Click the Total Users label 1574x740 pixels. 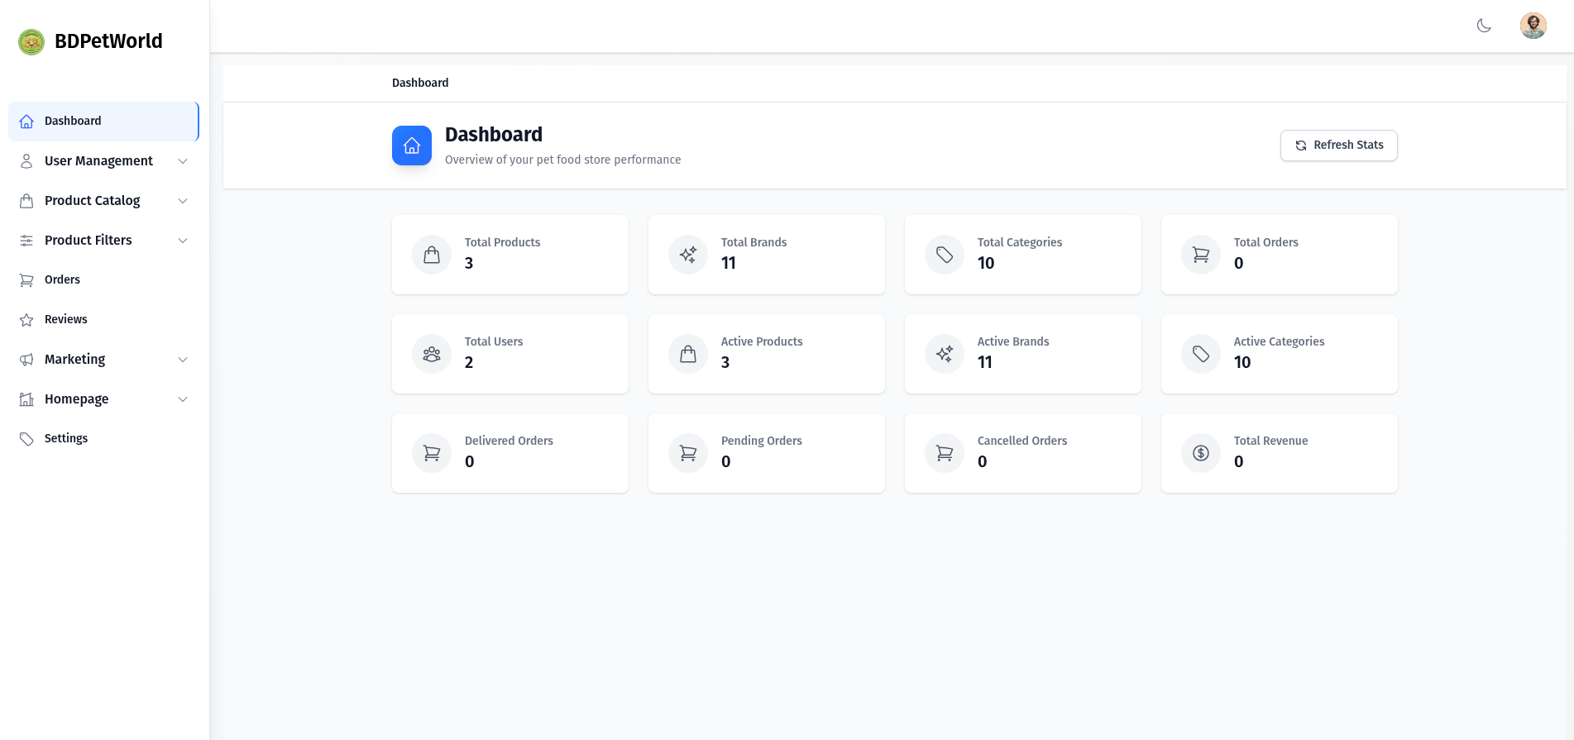coord(494,341)
